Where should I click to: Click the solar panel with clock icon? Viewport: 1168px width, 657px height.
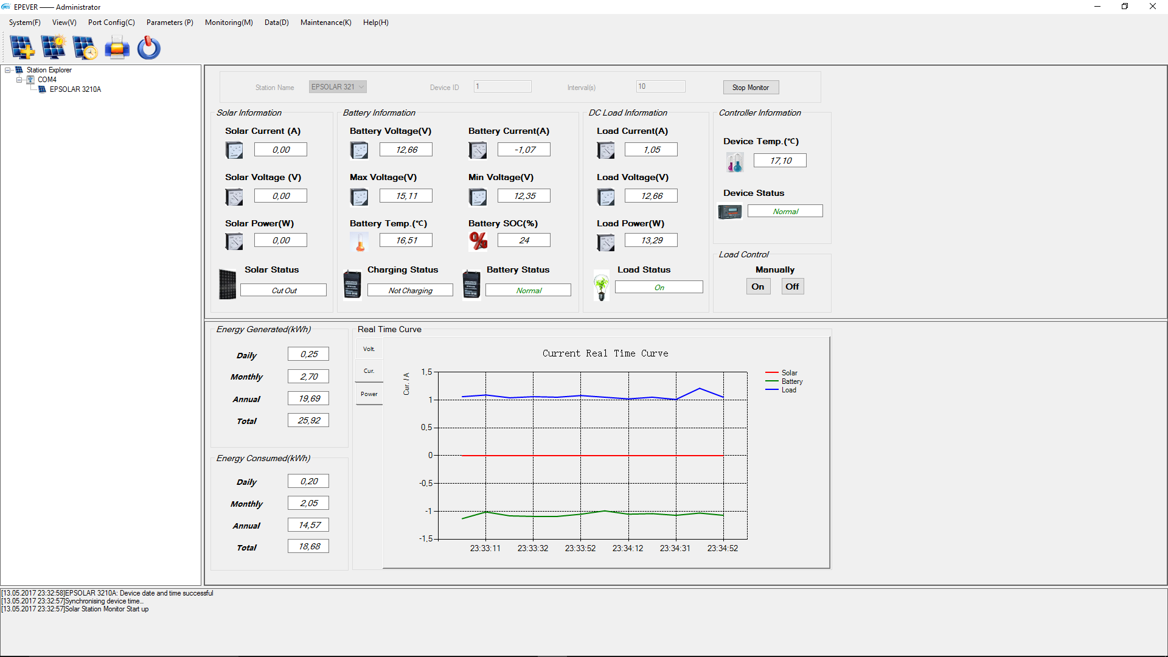click(x=85, y=47)
